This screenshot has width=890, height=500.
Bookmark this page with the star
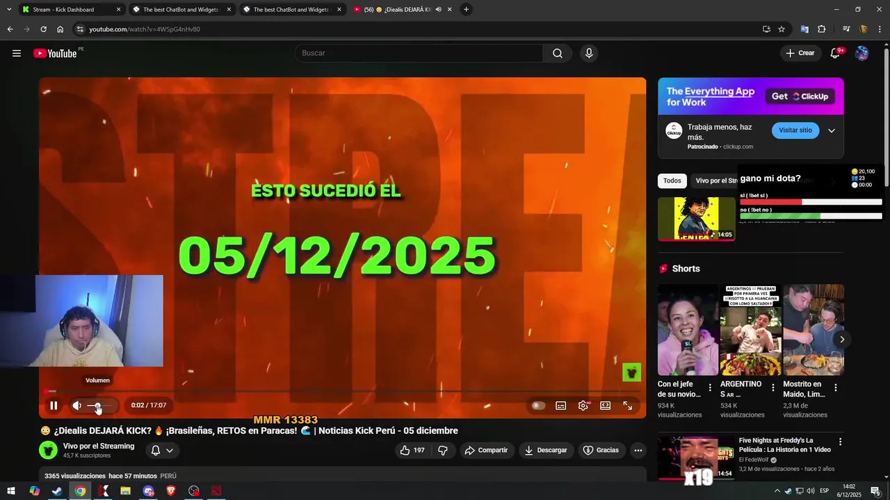782,29
